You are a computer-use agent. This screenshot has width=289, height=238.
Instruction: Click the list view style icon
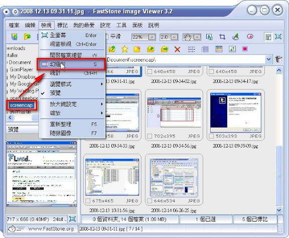tap(192, 49)
